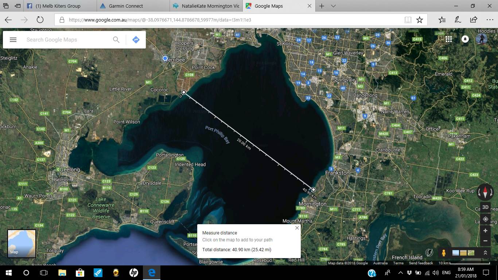Open Directions in Google Maps
The height and width of the screenshot is (280, 498).
pos(136,40)
